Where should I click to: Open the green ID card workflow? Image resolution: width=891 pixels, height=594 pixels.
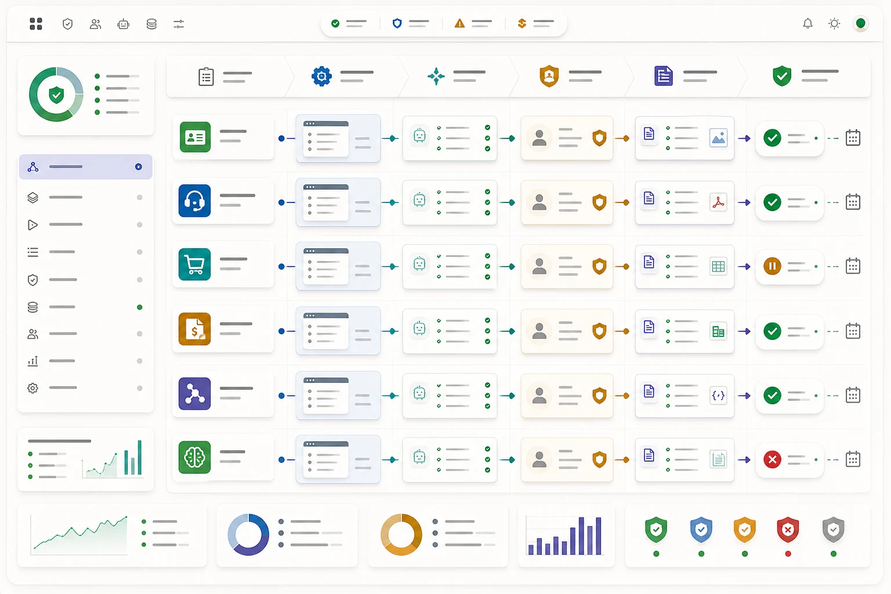point(223,137)
